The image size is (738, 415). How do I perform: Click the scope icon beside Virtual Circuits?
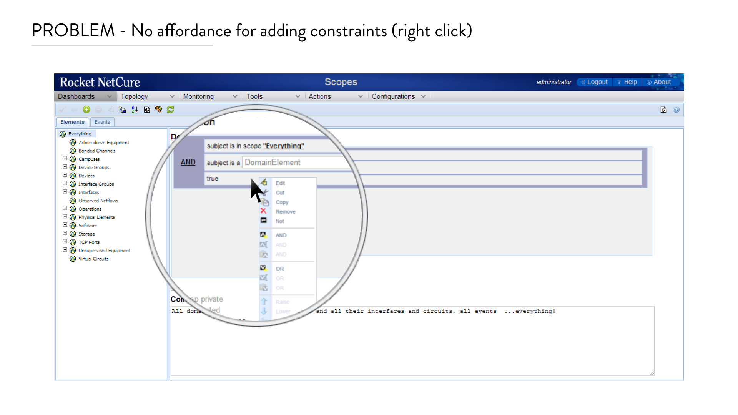pos(73,259)
